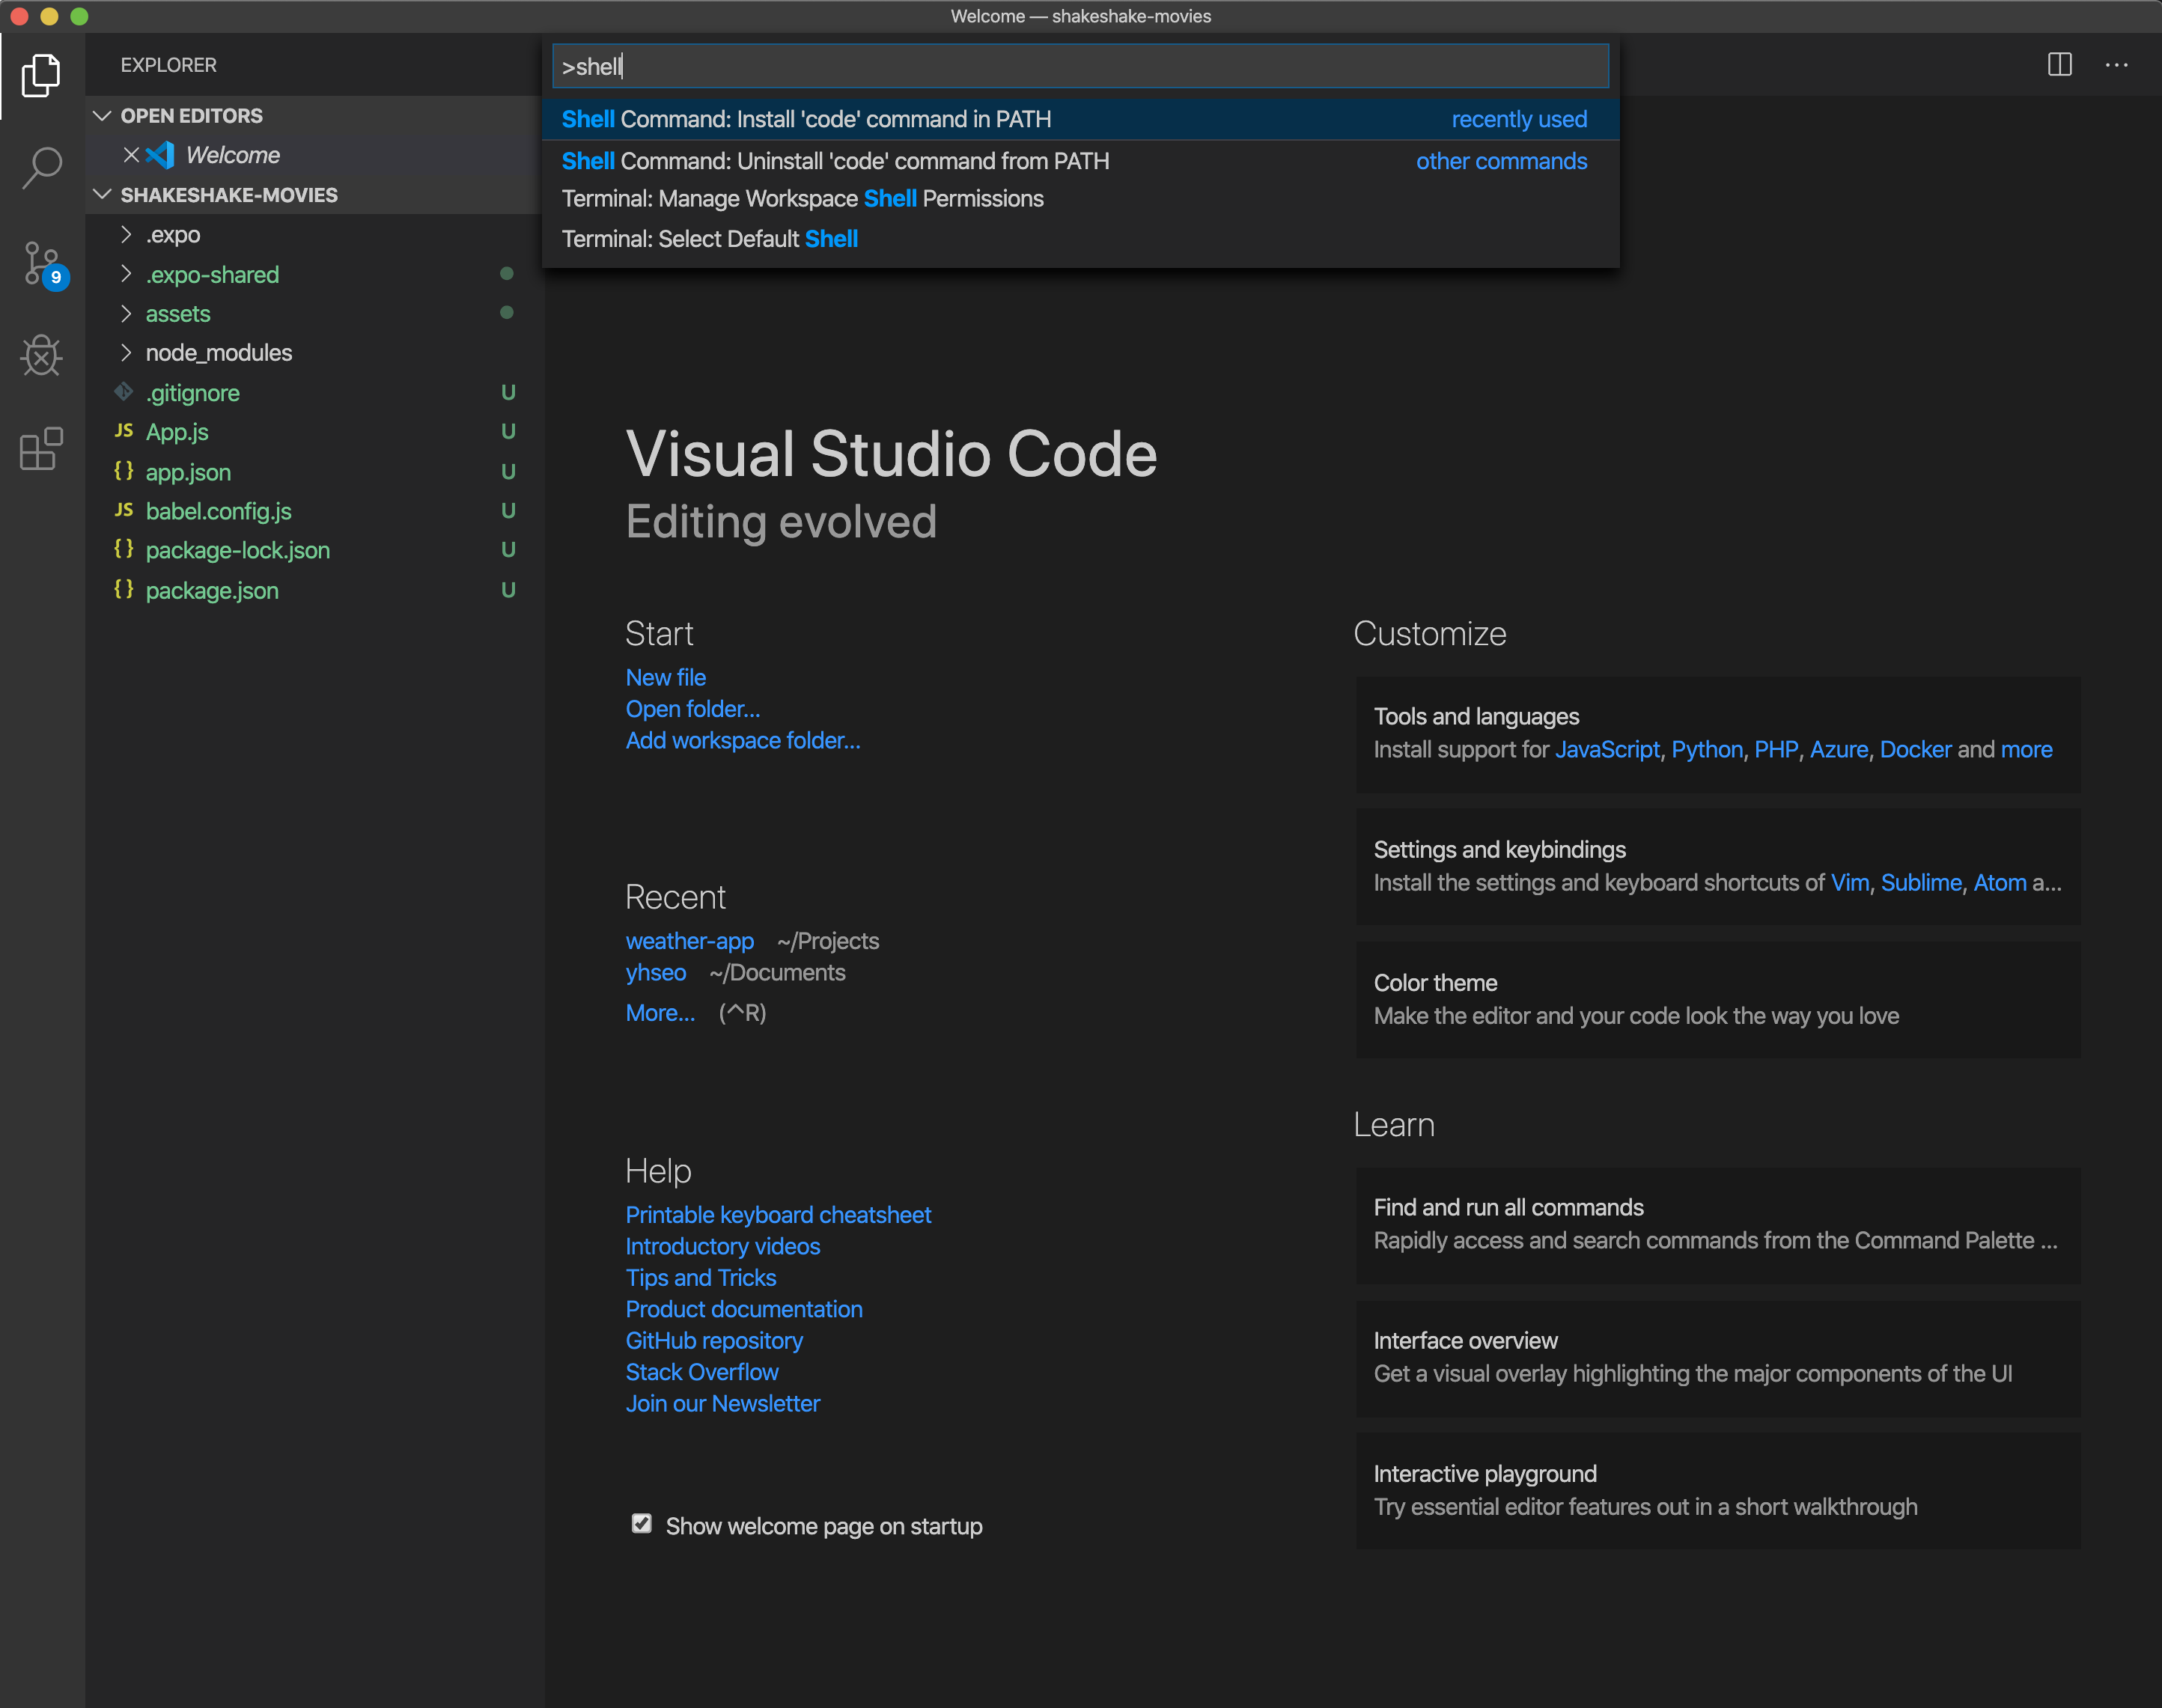Click the New file link
Image resolution: width=2162 pixels, height=1708 pixels.
pyautogui.click(x=666, y=677)
